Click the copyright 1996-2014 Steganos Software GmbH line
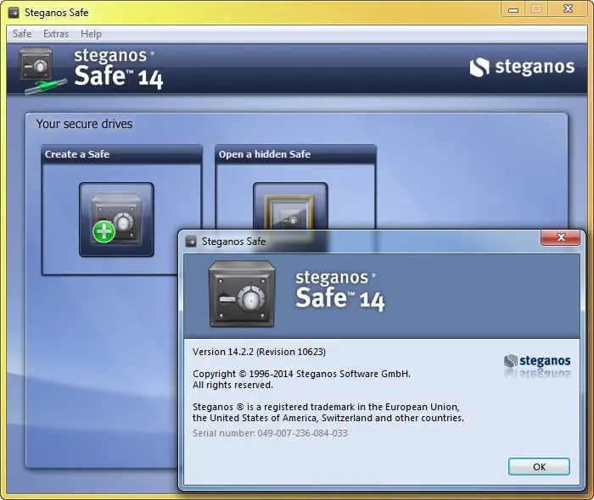 [x=301, y=374]
